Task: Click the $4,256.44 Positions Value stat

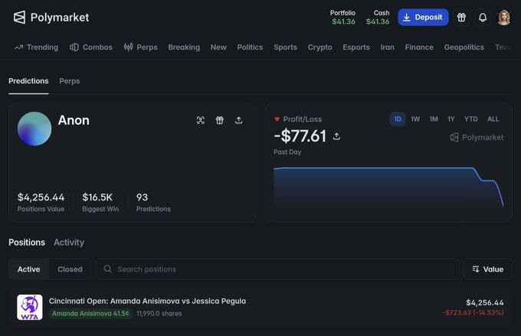Action: (41, 202)
